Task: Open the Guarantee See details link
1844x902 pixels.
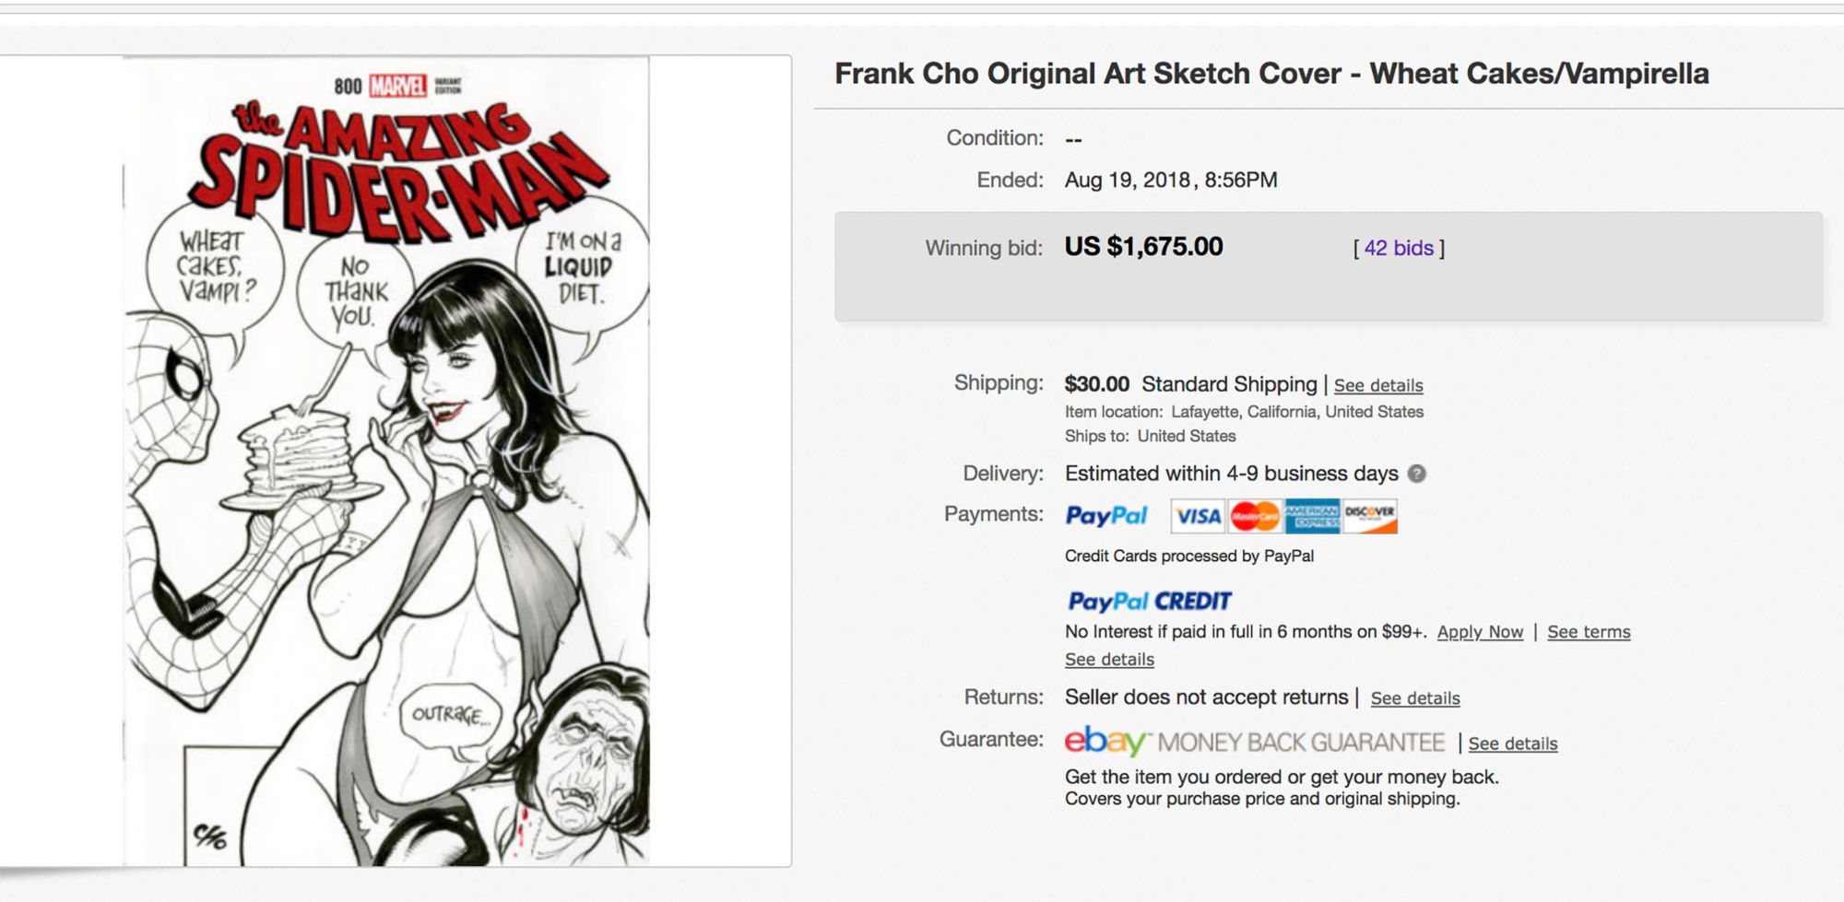Action: (1512, 744)
